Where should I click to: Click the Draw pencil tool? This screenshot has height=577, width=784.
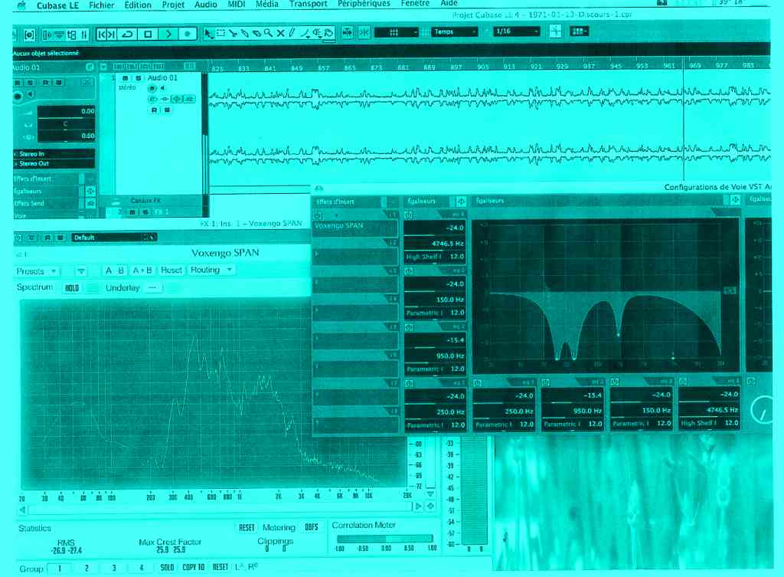(x=292, y=33)
